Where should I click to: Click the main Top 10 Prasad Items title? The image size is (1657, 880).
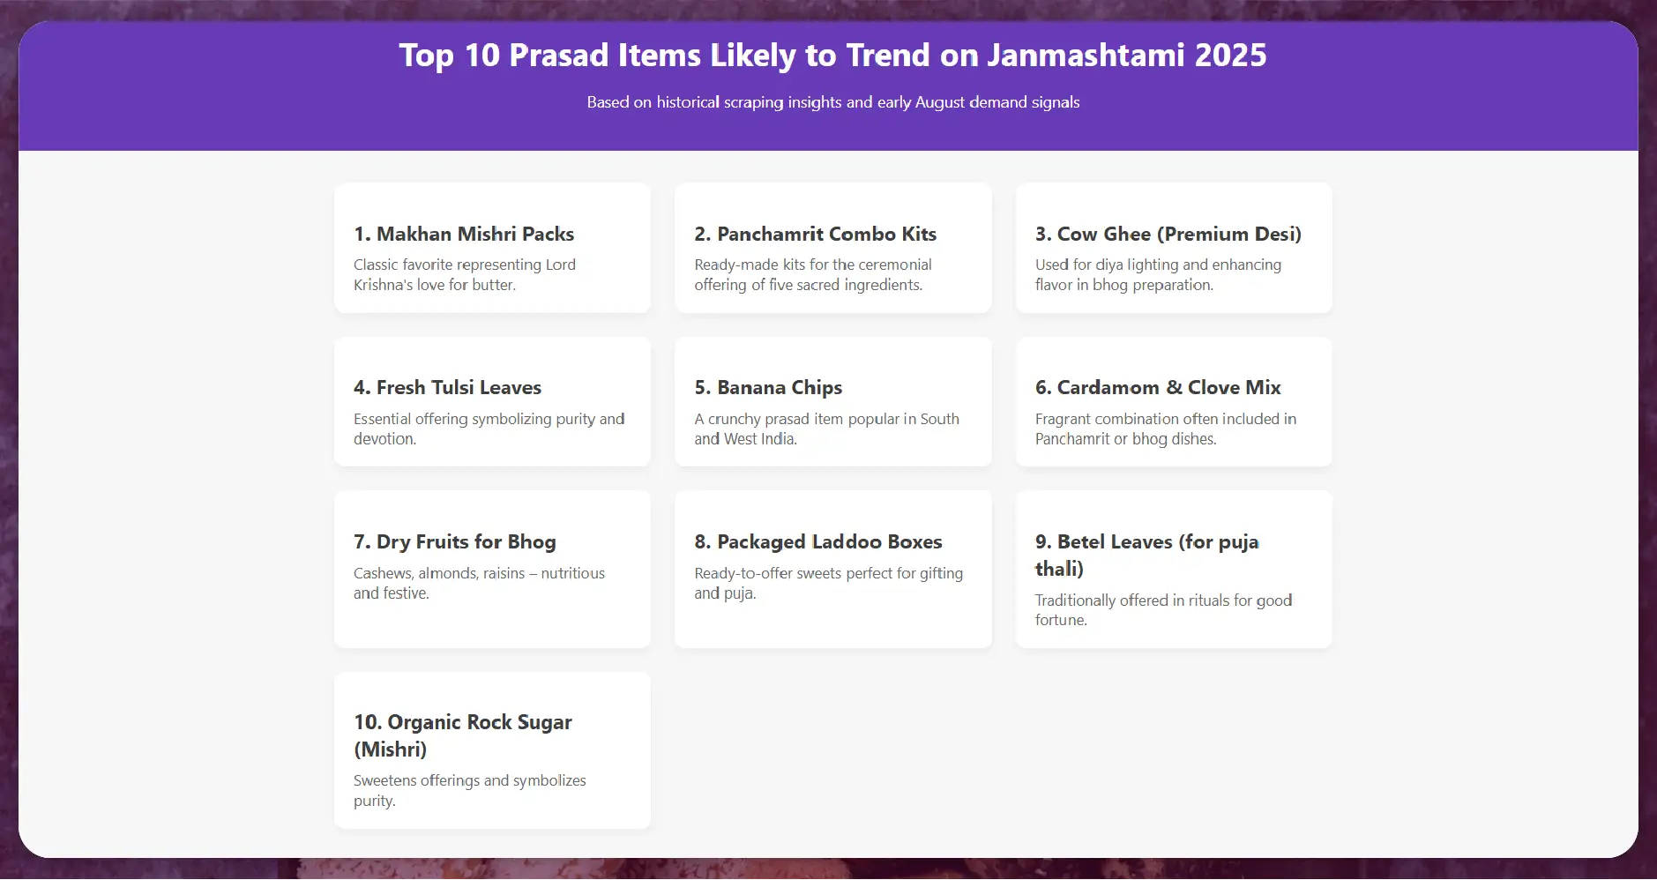[832, 55]
